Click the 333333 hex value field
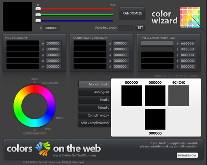207x165 pixels. 188,49
